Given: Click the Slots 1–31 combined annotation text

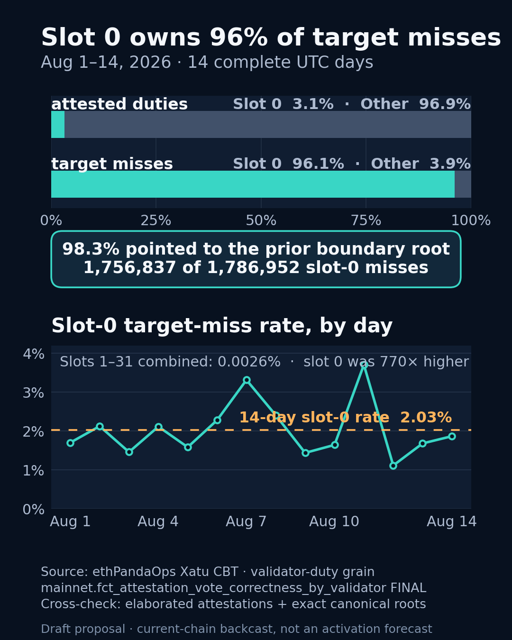Looking at the screenshot, I should [x=264, y=362].
